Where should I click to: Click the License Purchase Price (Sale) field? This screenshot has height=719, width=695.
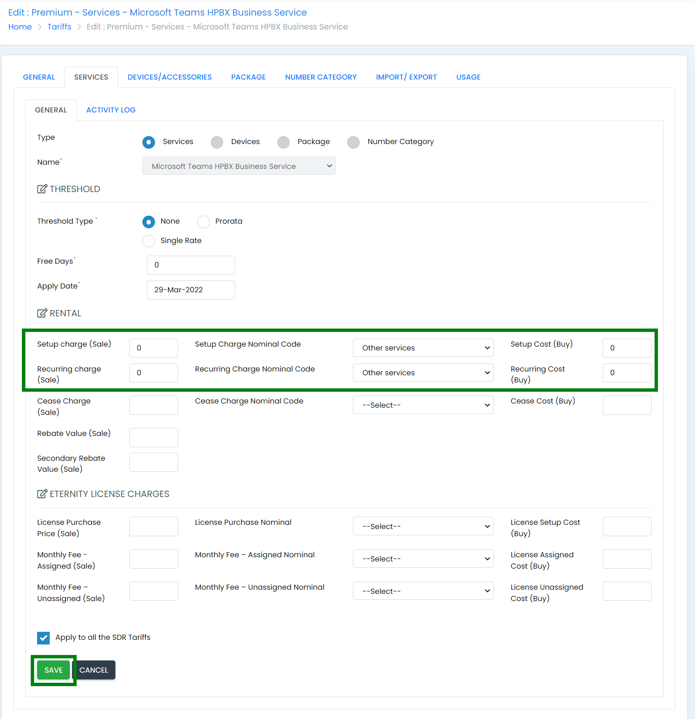(x=154, y=527)
